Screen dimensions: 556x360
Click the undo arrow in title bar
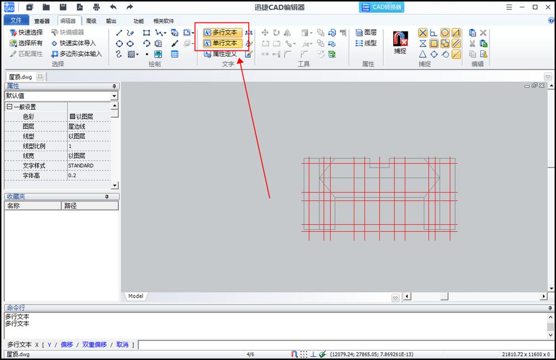(113, 7)
